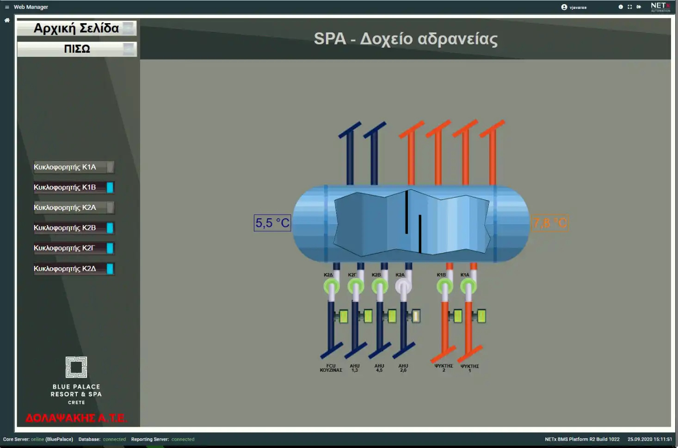The height and width of the screenshot is (448, 678).
Task: Click the home icon in left sidebar
Action: [7, 20]
